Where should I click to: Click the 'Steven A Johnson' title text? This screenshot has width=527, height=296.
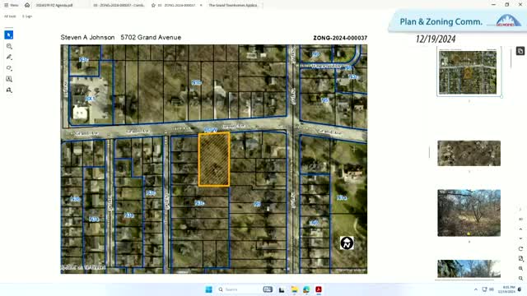click(88, 37)
